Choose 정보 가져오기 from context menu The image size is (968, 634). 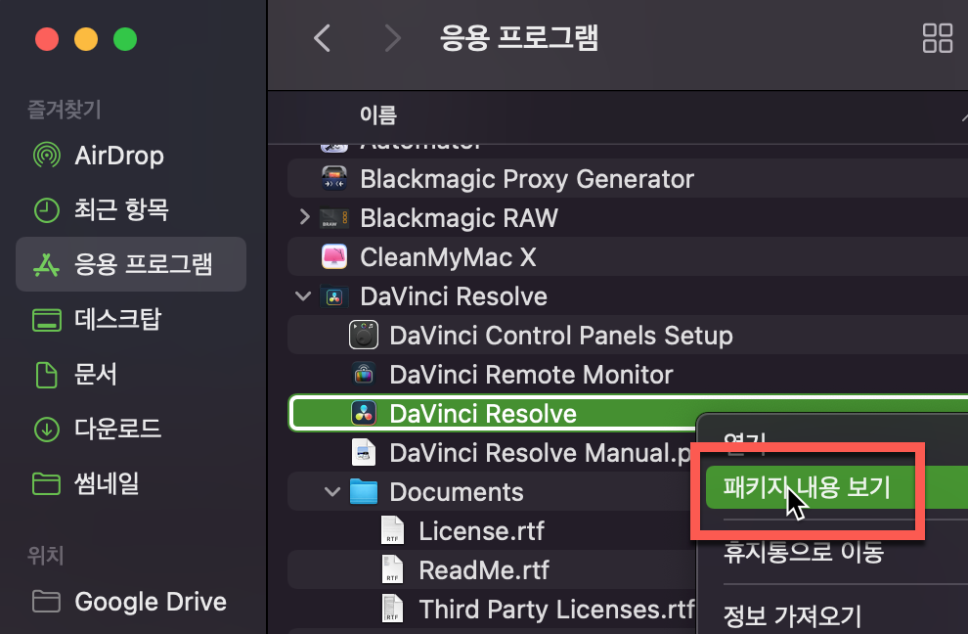pyautogui.click(x=792, y=615)
